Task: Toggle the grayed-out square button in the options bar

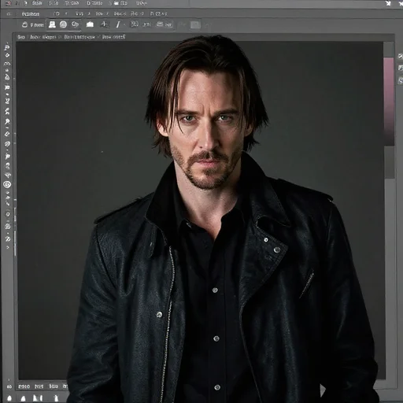Action: 195,25
